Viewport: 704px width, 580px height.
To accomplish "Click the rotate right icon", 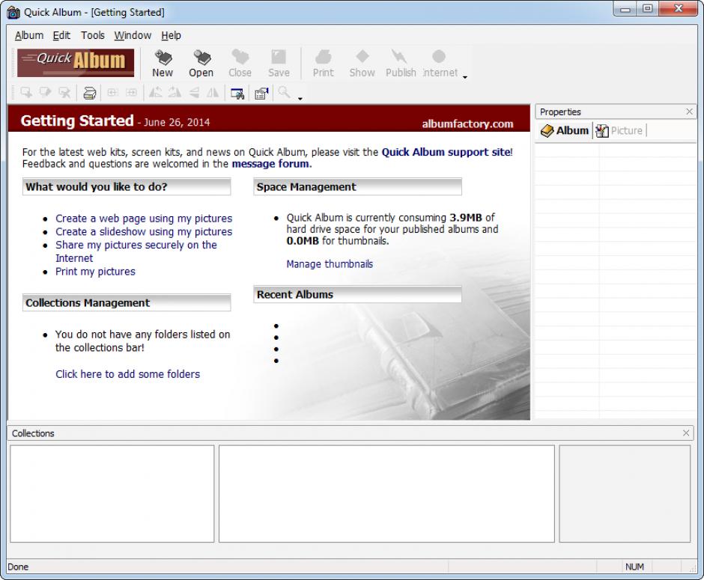I will tap(175, 92).
